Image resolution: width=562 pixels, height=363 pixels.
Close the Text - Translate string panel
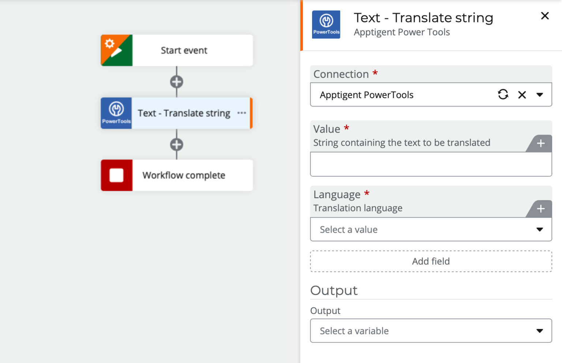545,16
